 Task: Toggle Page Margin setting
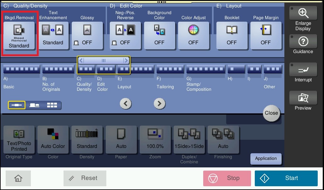[266, 36]
